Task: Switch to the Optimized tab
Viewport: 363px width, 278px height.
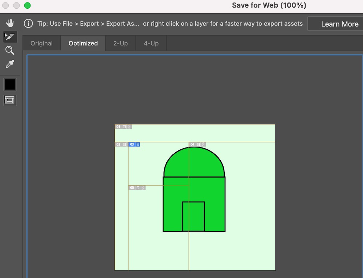Action: coord(83,43)
